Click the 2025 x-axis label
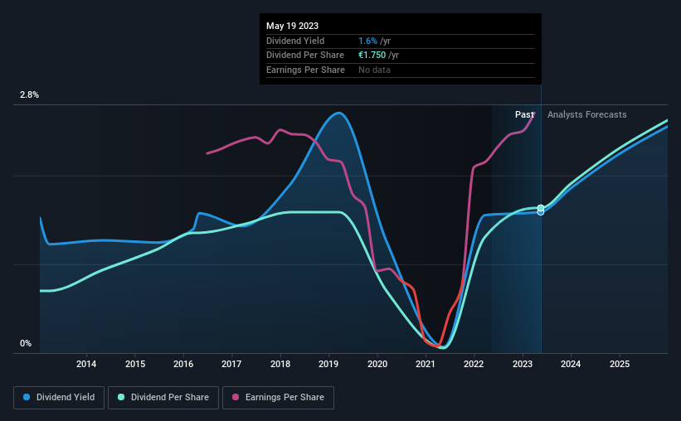This screenshot has height=421, width=681. [x=620, y=364]
